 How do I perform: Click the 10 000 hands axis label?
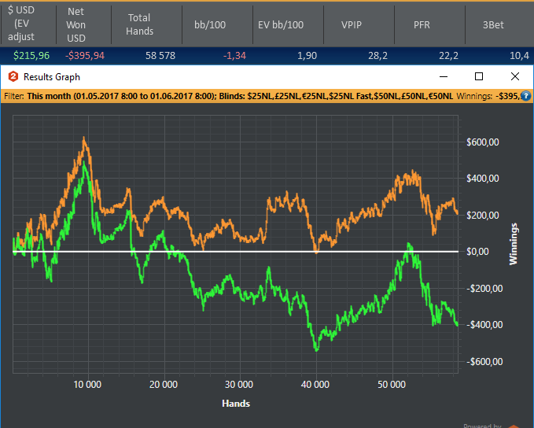[87, 385]
